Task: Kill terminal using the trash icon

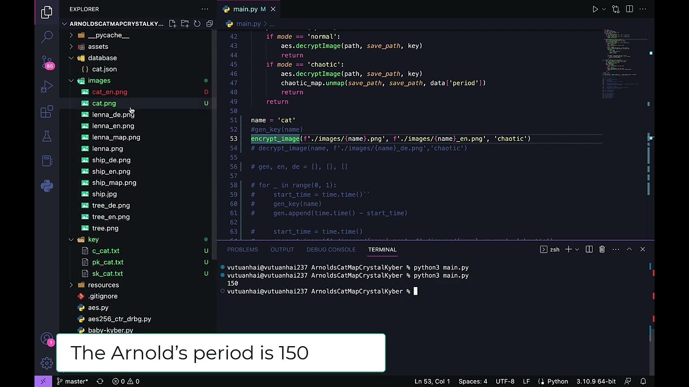Action: (x=602, y=249)
